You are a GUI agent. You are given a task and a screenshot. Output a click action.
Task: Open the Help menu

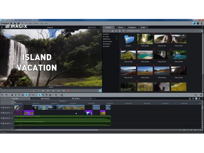point(46,24)
